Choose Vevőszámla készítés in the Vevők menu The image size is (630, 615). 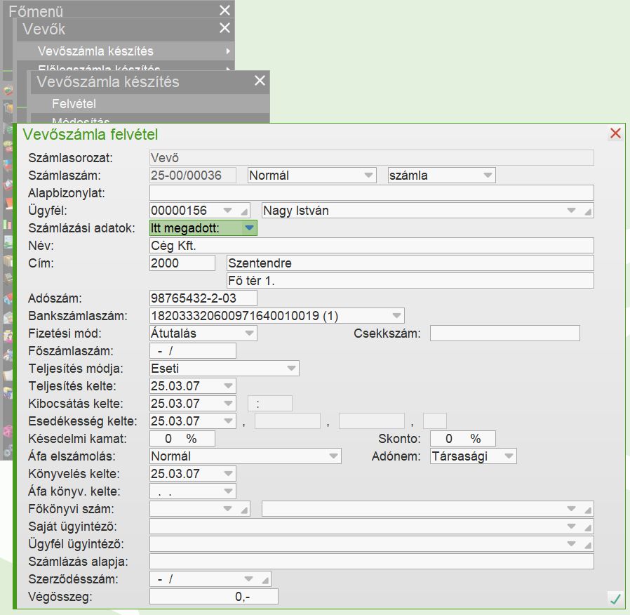click(x=95, y=51)
